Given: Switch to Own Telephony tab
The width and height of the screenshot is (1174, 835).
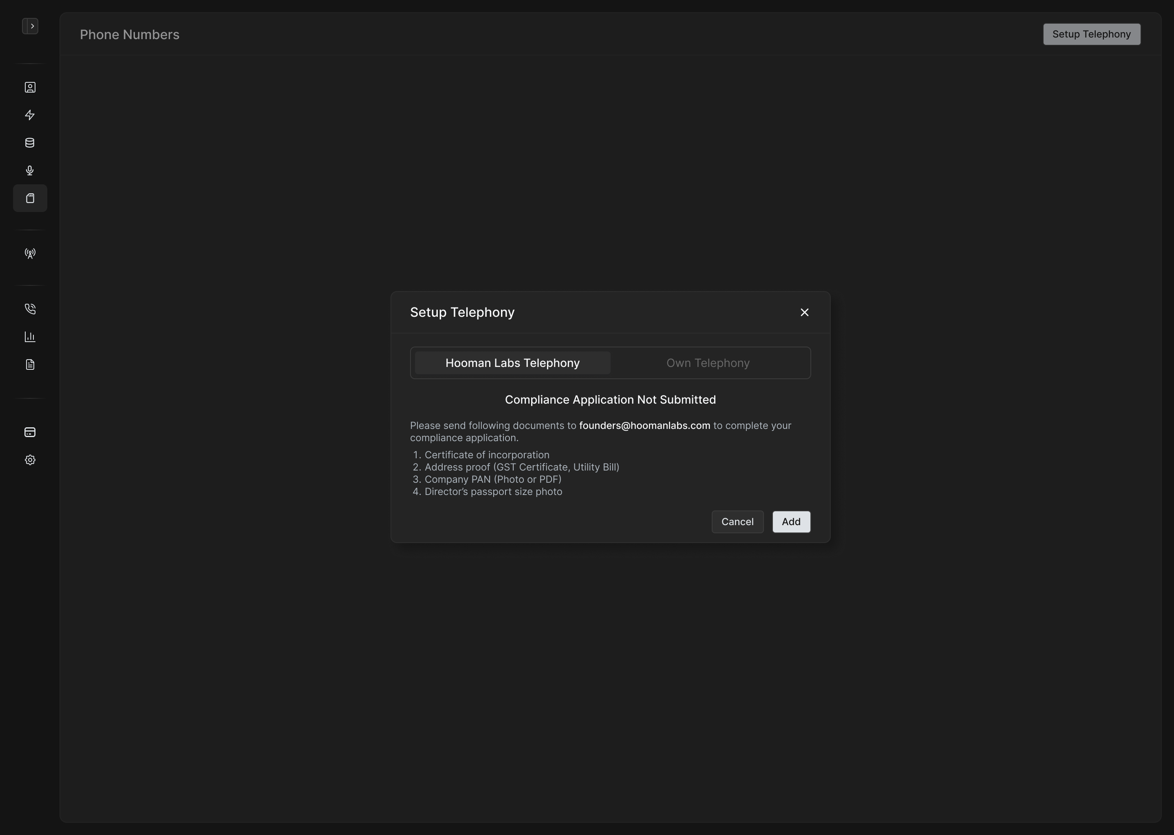Looking at the screenshot, I should click(707, 363).
